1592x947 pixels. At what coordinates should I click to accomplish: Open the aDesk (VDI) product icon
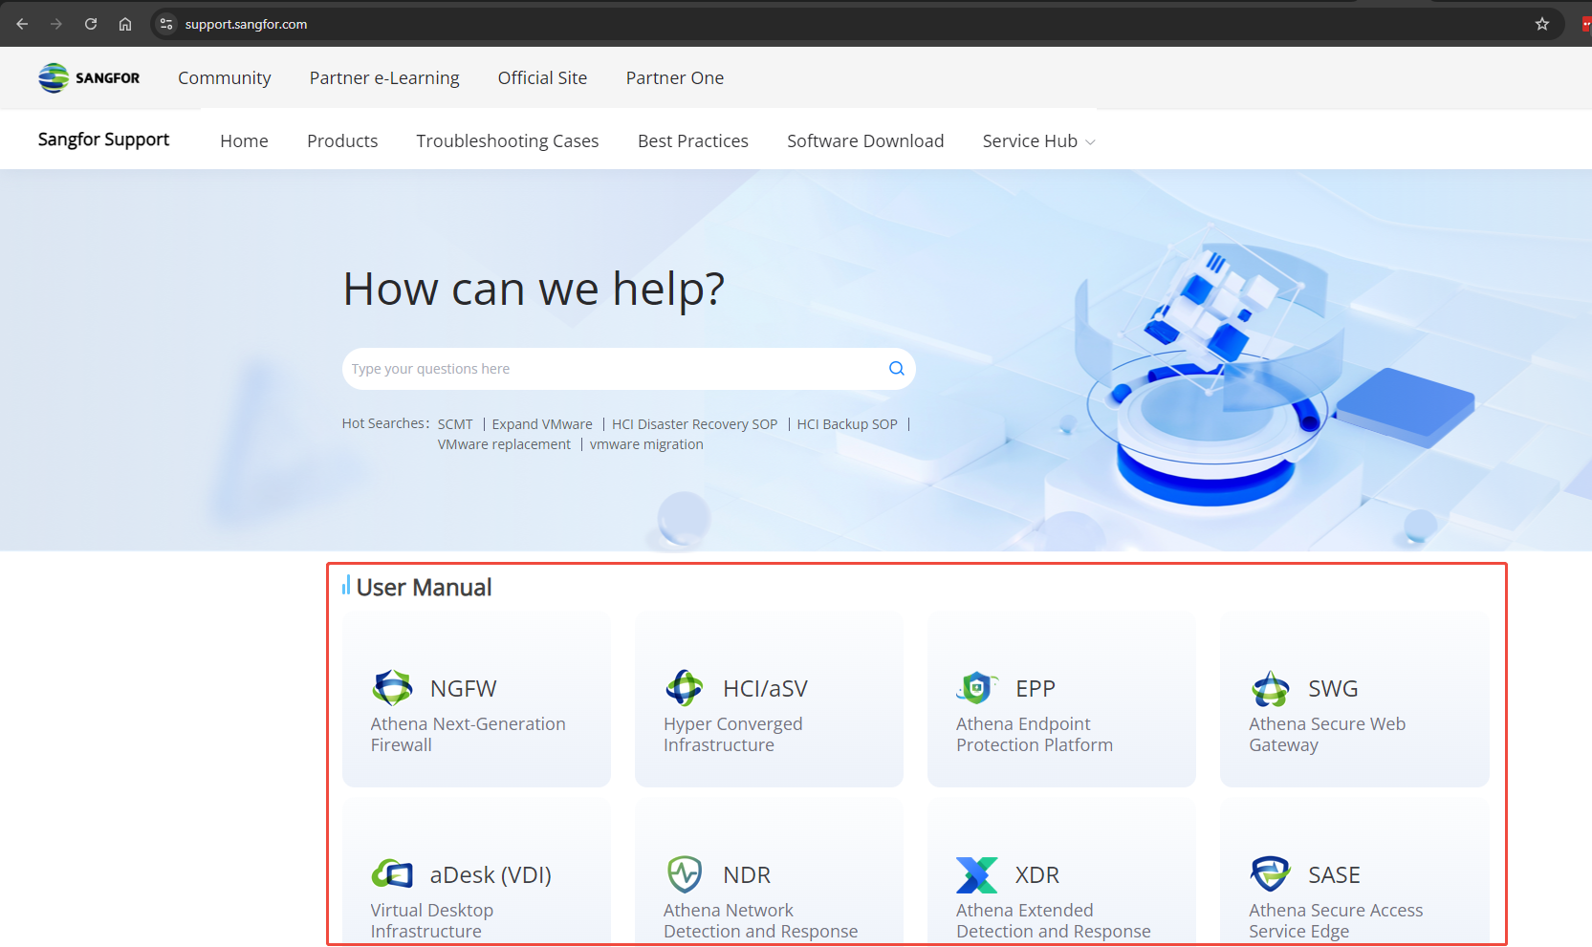[392, 874]
